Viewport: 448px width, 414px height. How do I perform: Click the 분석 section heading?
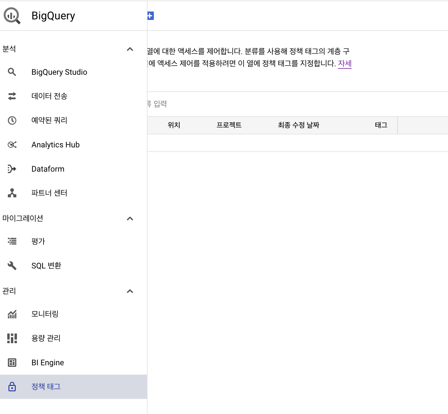9,49
